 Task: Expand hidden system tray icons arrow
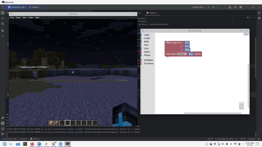point(243,144)
